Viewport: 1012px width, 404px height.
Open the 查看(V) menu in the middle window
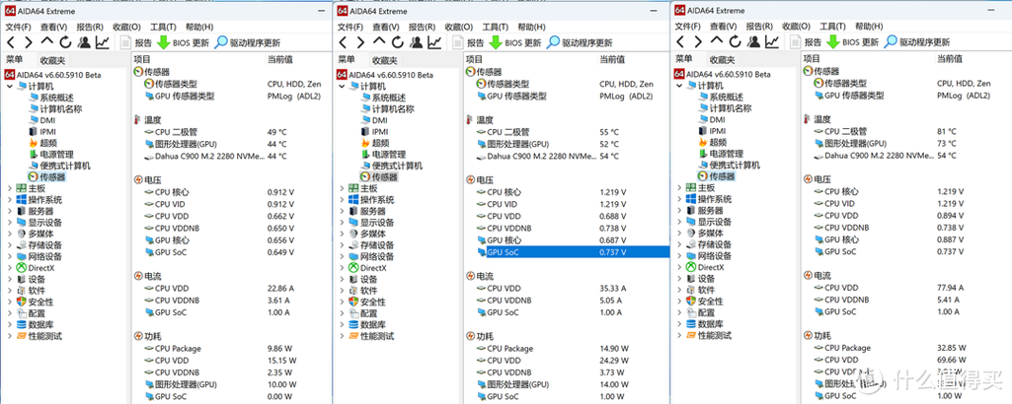click(386, 27)
